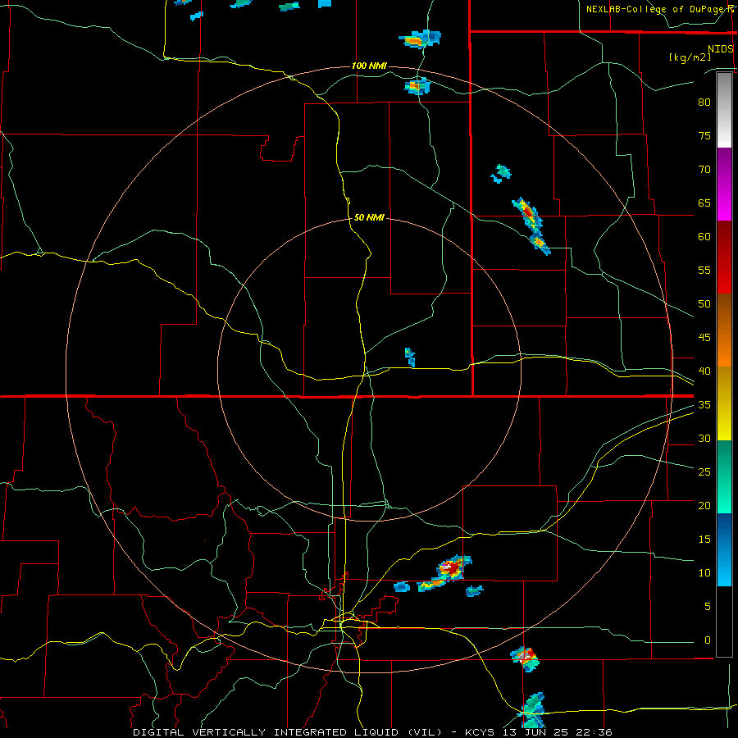Click the magenta-purple segment of the color bar
The width and height of the screenshot is (738, 738).
point(724,184)
